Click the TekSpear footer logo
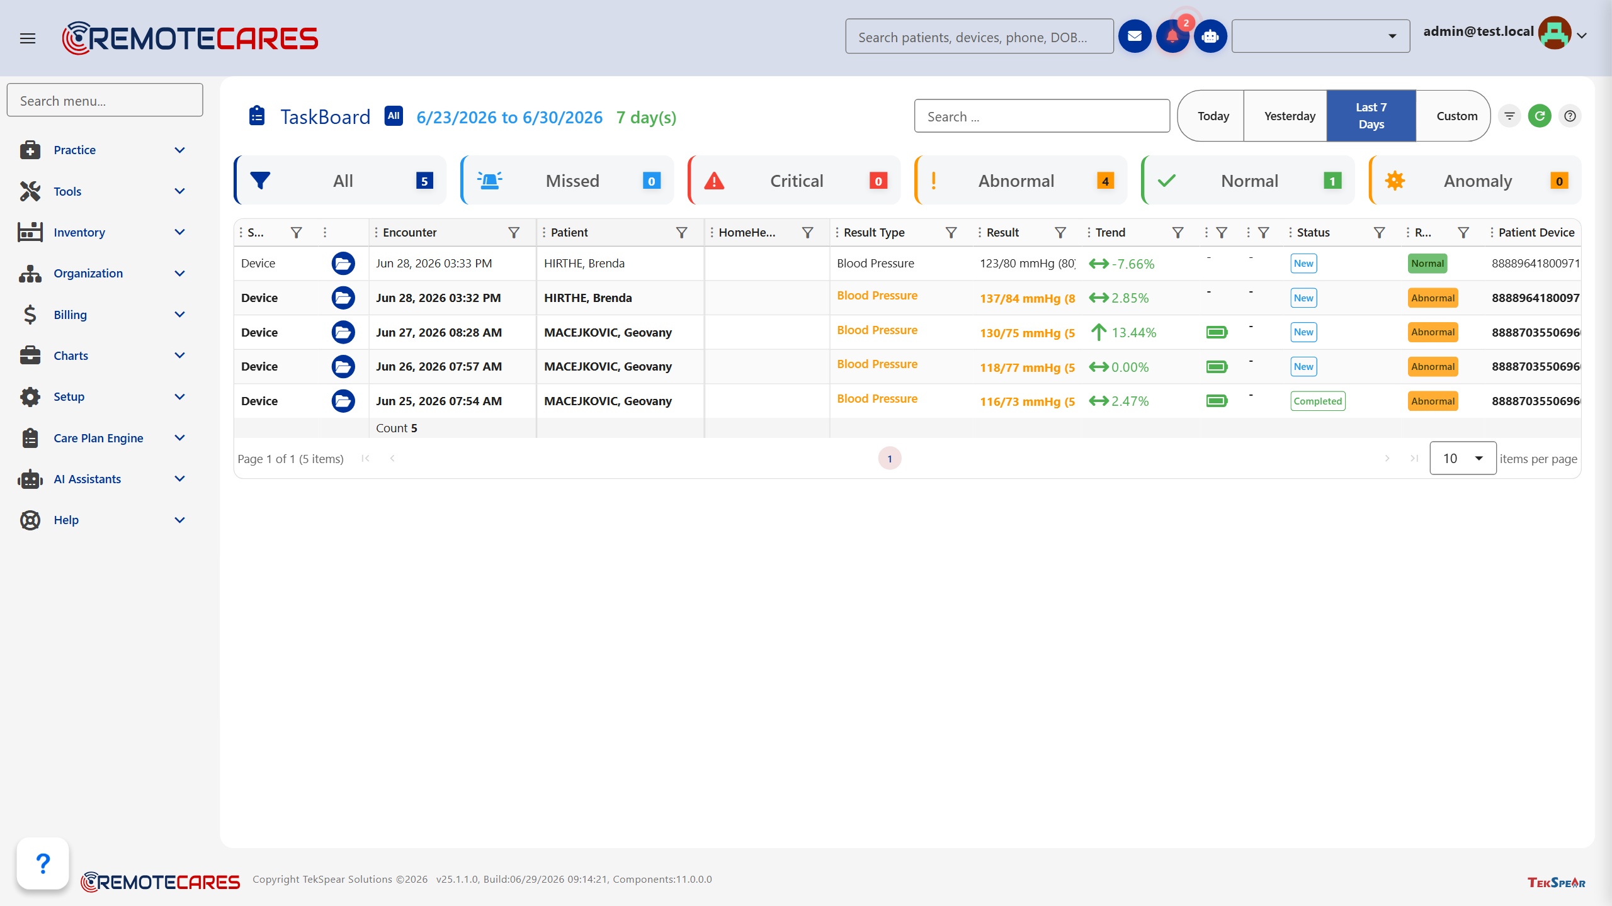This screenshot has height=906, width=1612. click(1556, 882)
